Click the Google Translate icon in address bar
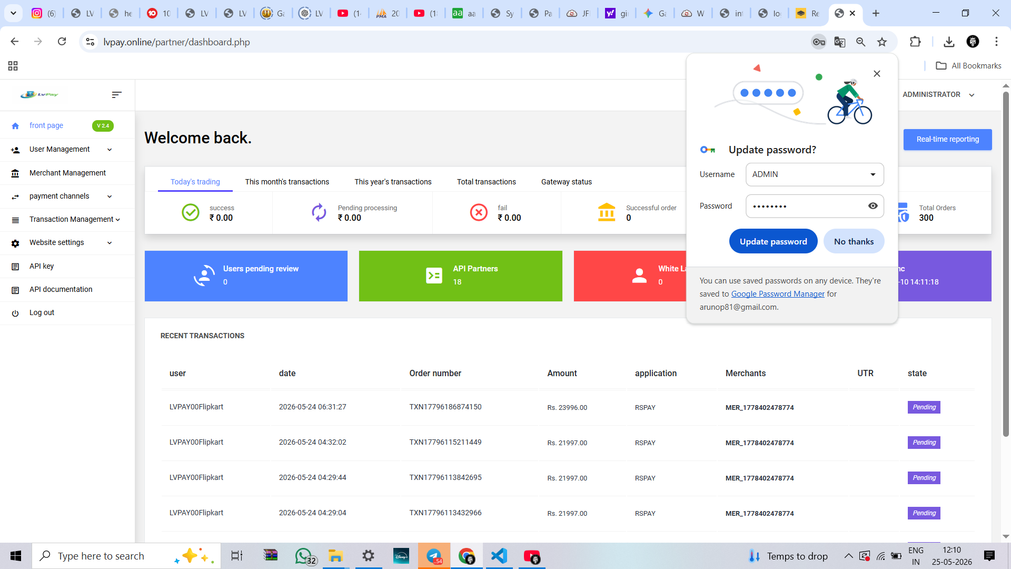This screenshot has width=1011, height=569. [x=840, y=42]
